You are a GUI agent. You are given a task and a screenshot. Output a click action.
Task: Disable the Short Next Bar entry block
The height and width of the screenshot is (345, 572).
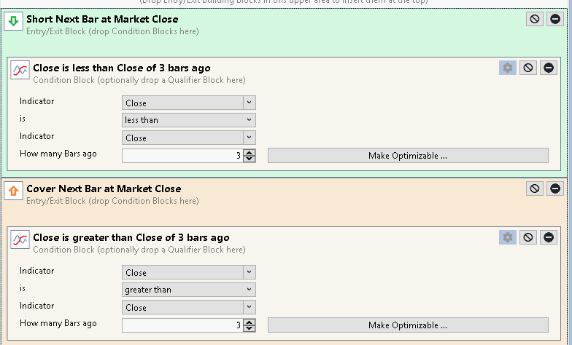pos(535,19)
